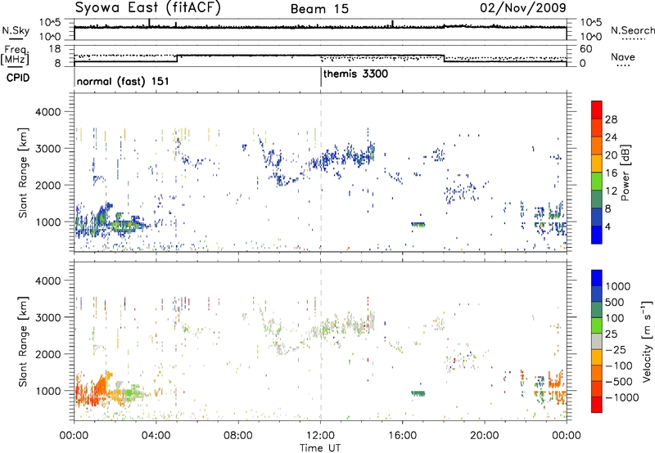
Task: Click the "4000" tick label on the power panel
Action: pos(47,112)
